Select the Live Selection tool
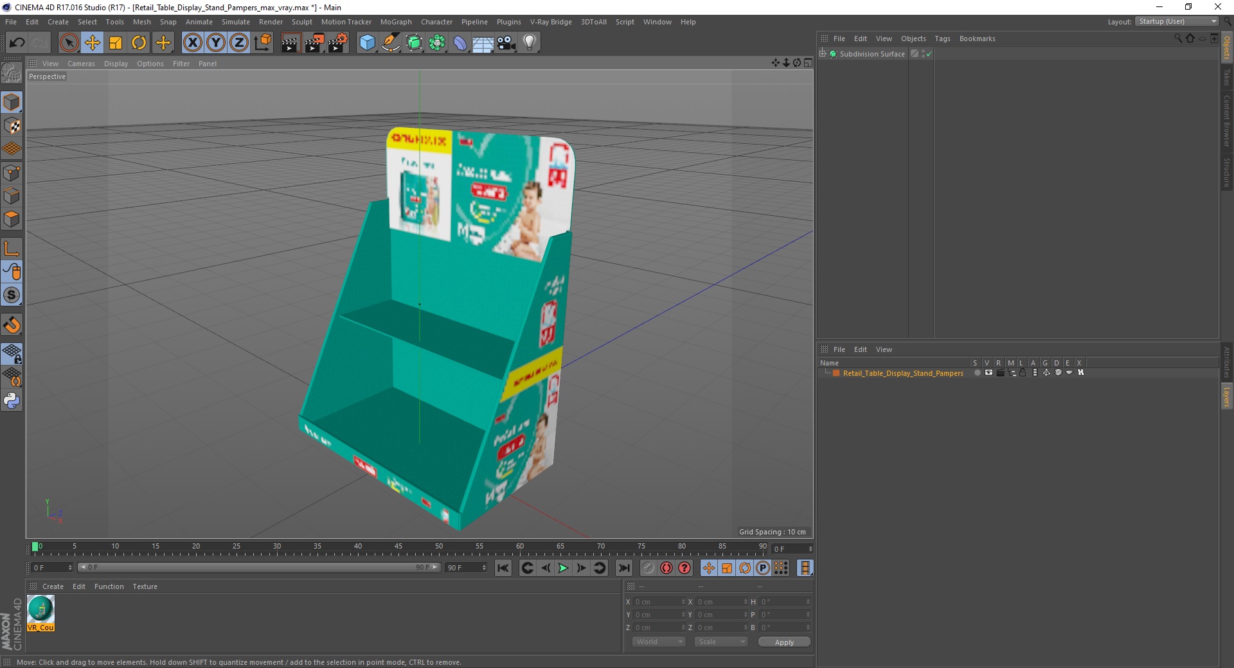Screen dimensions: 1234x668 69,43
